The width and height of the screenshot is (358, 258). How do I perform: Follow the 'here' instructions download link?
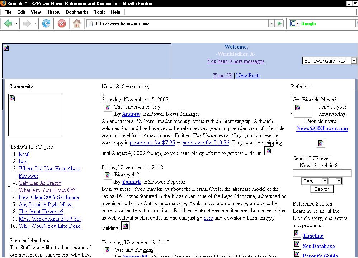(208, 218)
